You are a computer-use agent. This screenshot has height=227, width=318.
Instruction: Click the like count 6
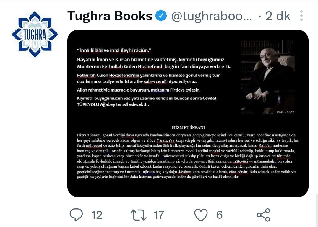219,215
